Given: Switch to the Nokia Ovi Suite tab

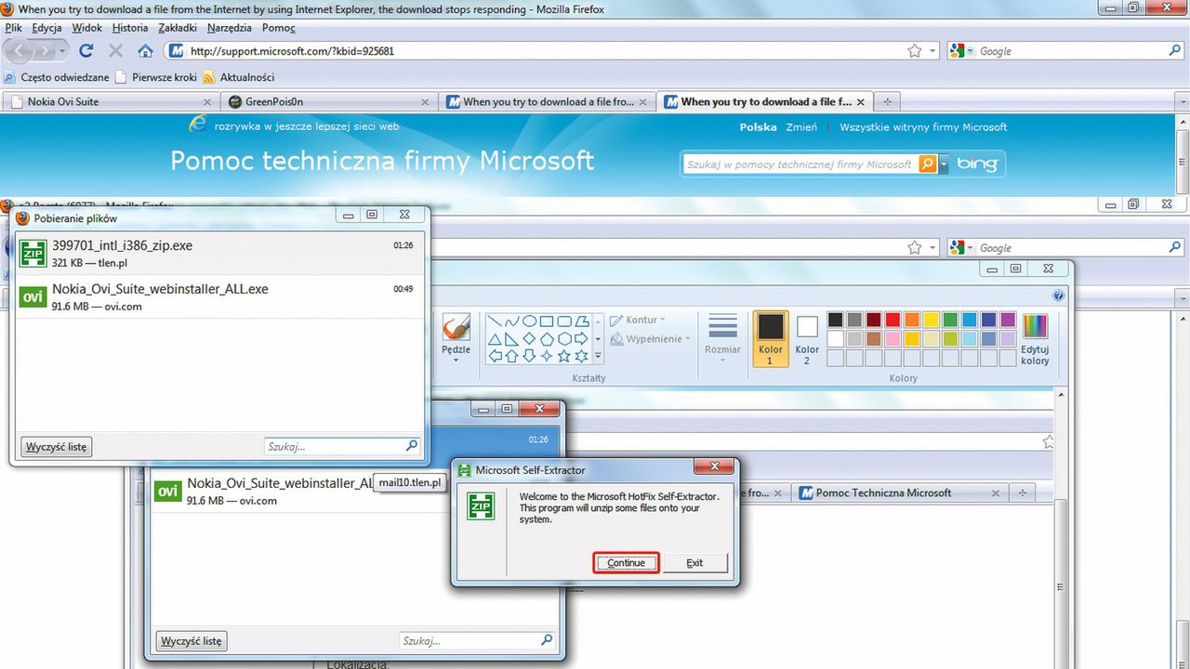Looking at the screenshot, I should click(x=112, y=102).
